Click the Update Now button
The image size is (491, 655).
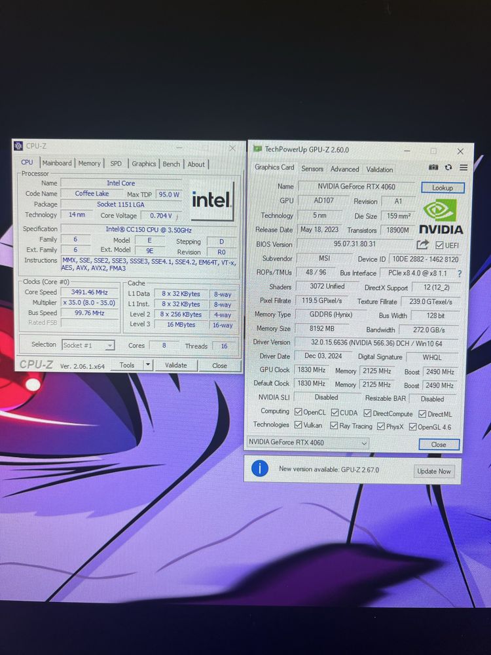tap(434, 471)
